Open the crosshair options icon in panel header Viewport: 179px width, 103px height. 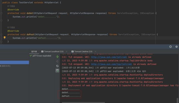[170, 47]
